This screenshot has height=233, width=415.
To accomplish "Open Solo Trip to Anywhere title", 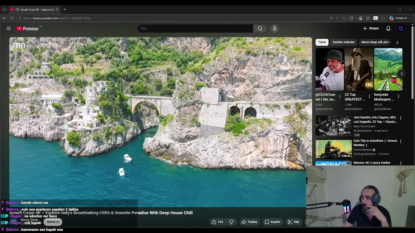I will click(375, 143).
